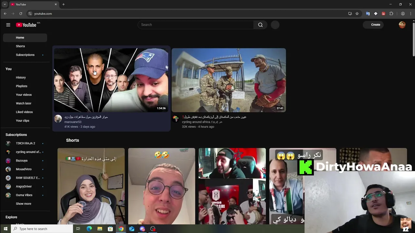This screenshot has width=415, height=233.
Task: Open the Chrome profile icon
Action: pos(403,14)
